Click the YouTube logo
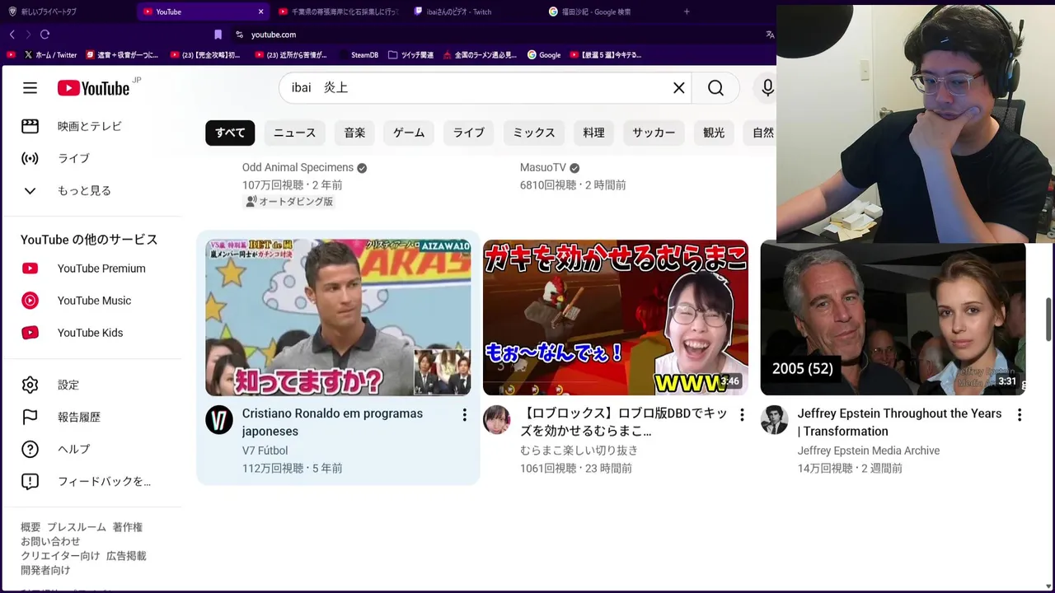 (94, 88)
